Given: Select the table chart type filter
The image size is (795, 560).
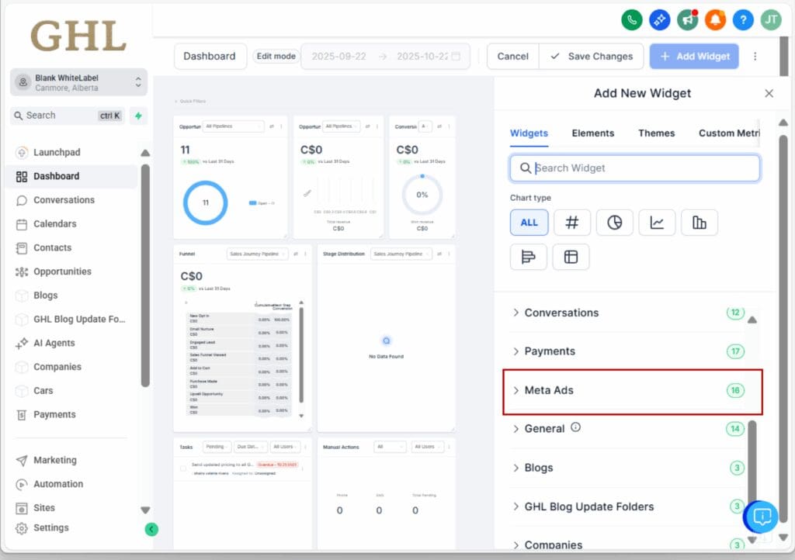Looking at the screenshot, I should [x=571, y=257].
